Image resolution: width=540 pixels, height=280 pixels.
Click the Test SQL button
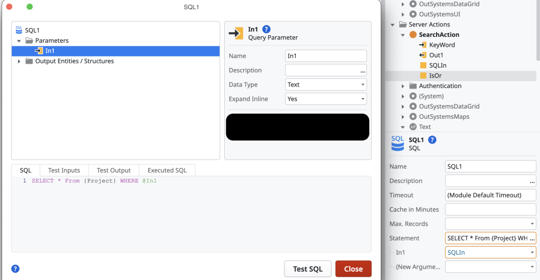(307, 269)
